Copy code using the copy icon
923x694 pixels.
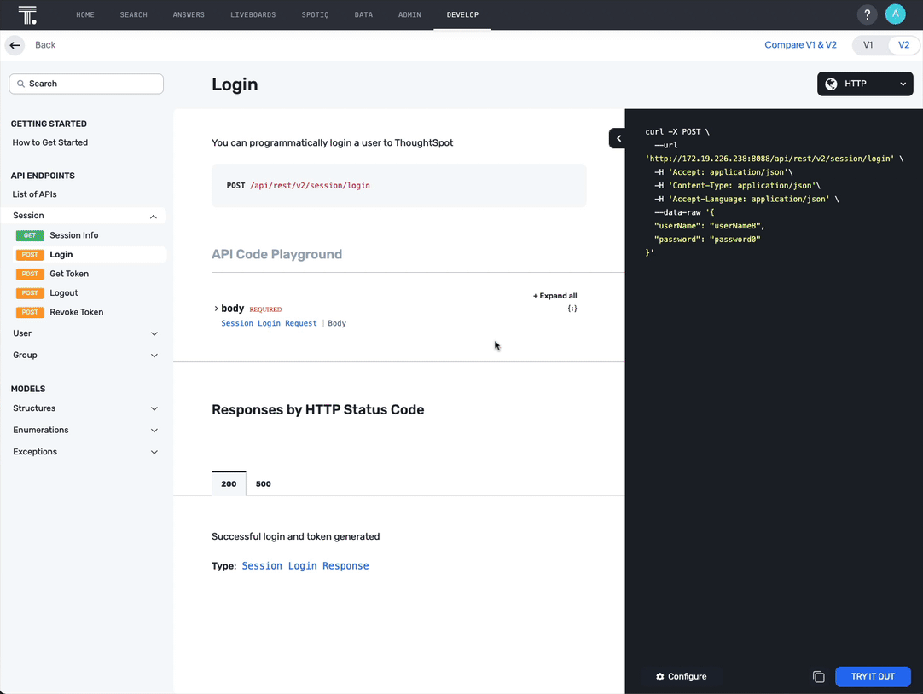[819, 677]
